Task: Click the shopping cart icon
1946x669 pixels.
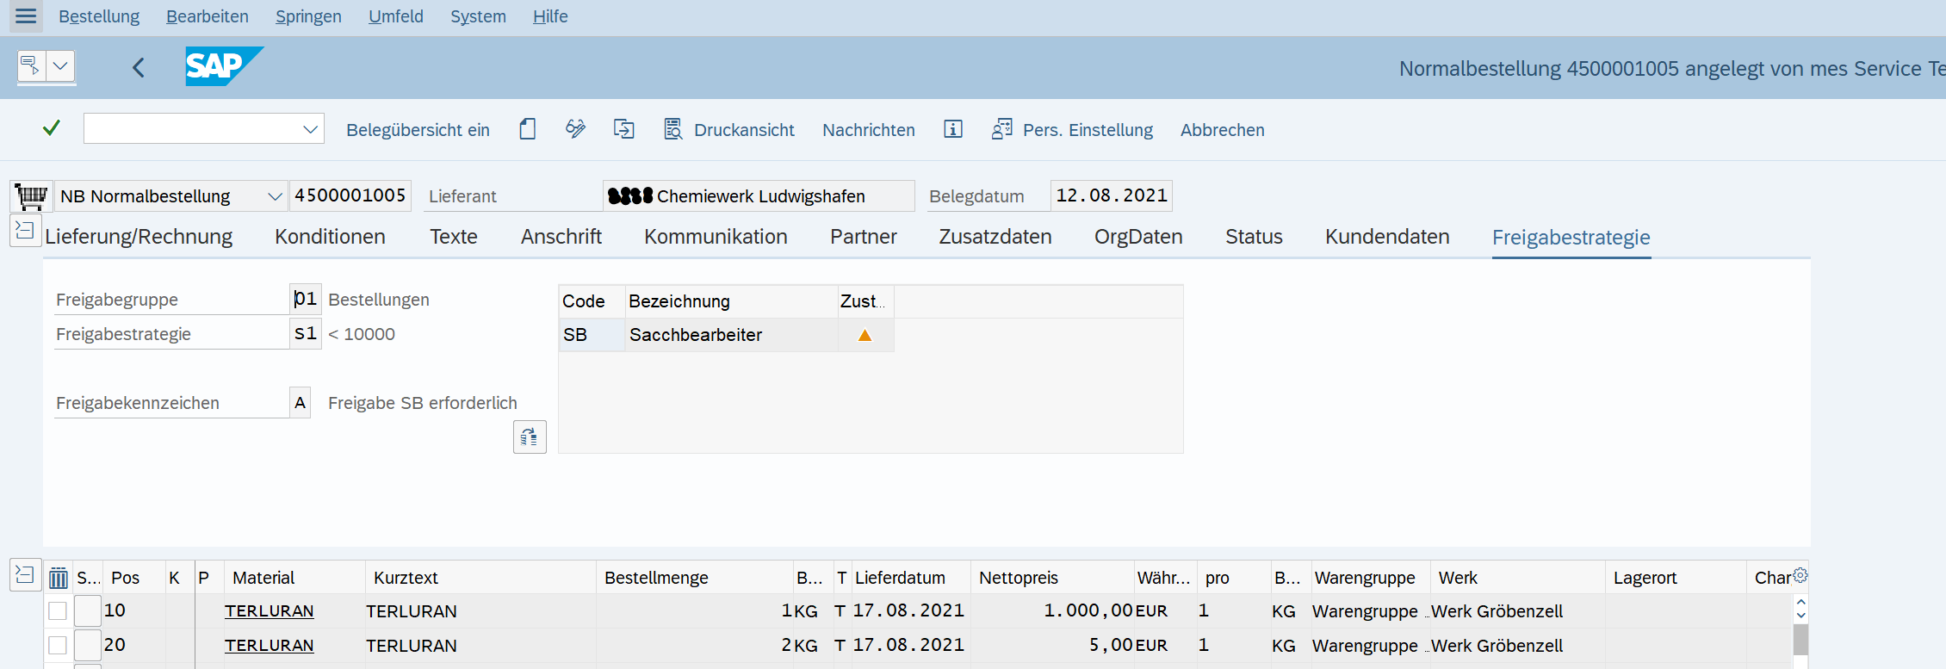Action: [31, 196]
